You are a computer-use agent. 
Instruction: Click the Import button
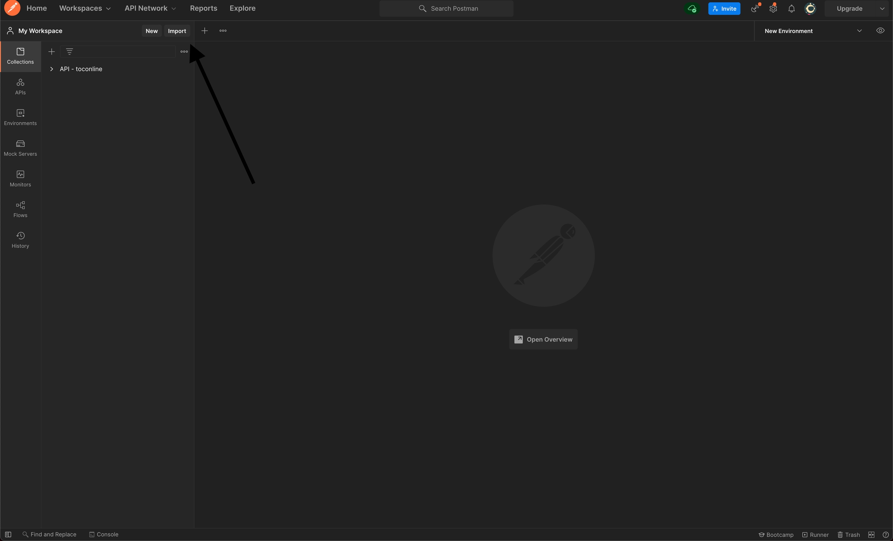coord(177,31)
